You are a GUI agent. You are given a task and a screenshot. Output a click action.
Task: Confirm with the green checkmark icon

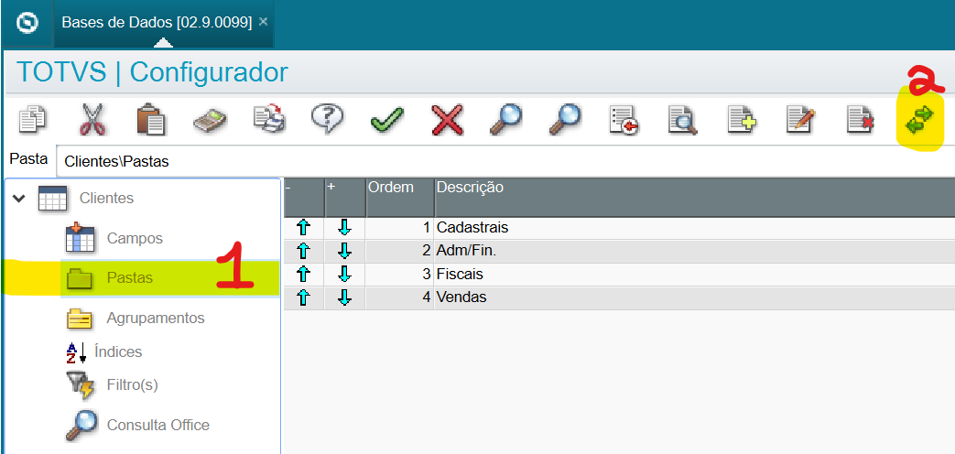tap(386, 120)
